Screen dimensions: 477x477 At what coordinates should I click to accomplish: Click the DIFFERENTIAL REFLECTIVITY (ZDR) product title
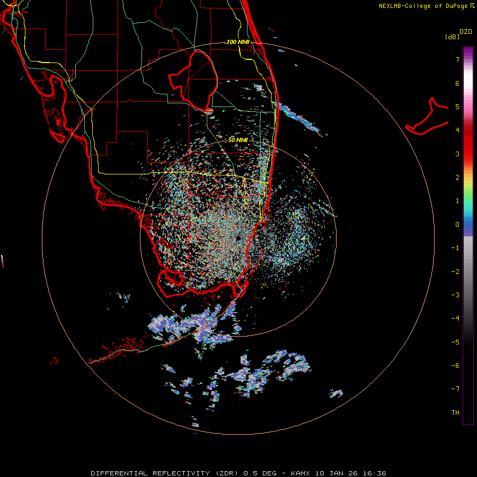(x=165, y=473)
